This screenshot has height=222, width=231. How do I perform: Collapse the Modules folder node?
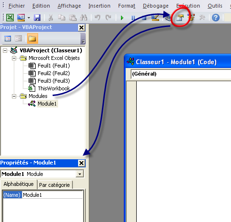click(x=14, y=96)
